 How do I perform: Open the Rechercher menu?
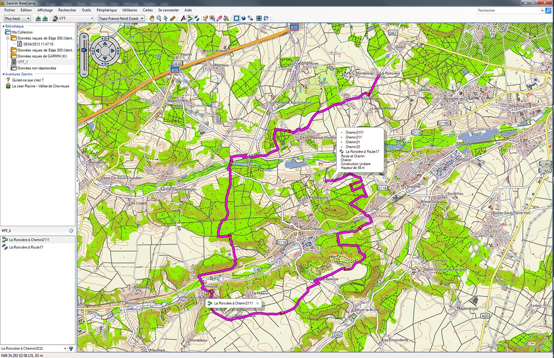coord(67,10)
